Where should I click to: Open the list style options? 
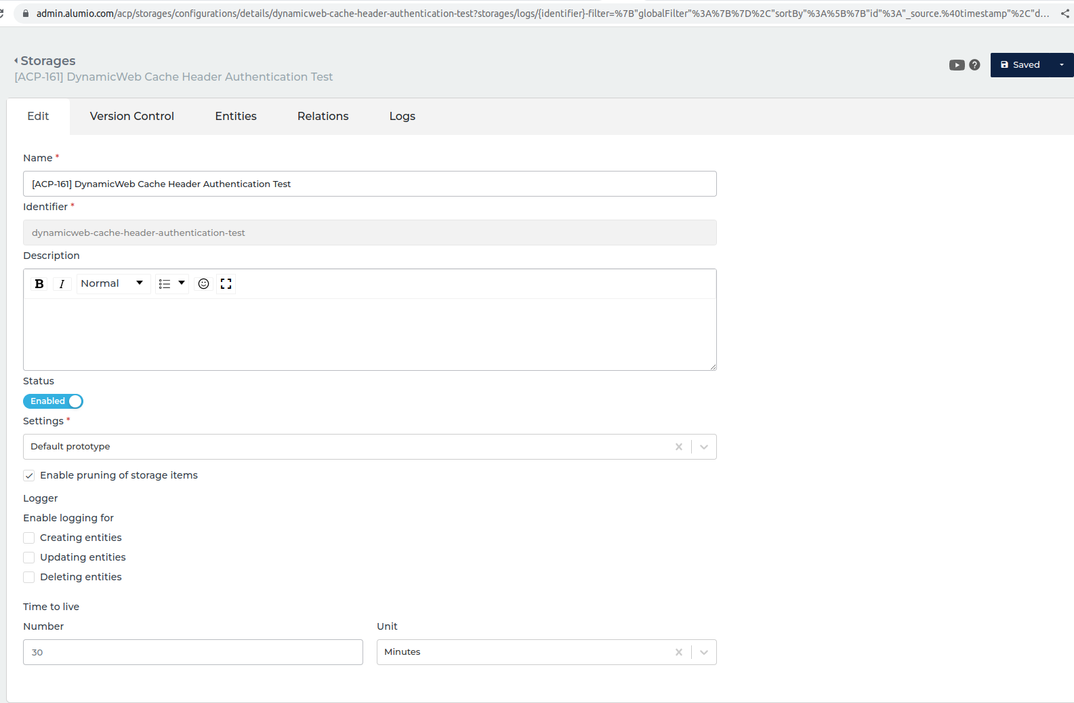(171, 284)
